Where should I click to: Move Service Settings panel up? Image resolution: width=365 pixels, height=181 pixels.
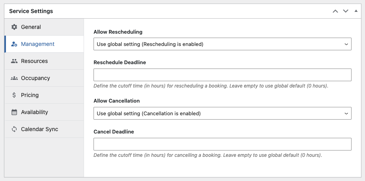335,11
